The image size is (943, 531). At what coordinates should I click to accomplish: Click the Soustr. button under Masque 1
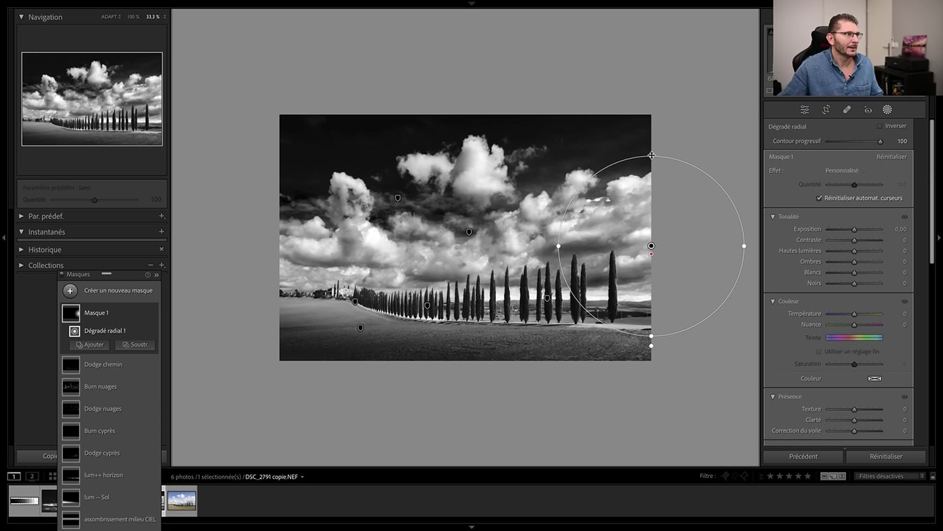(x=135, y=345)
